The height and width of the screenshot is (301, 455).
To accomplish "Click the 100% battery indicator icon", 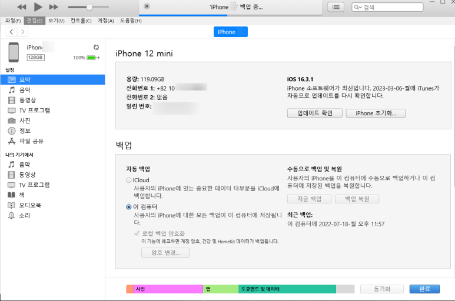I will tap(92, 58).
